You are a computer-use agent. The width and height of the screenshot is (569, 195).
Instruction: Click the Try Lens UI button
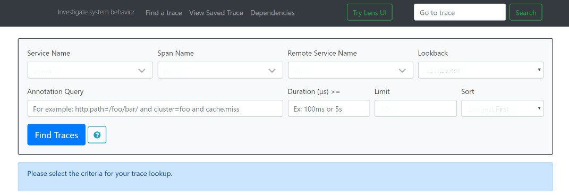[x=370, y=12]
